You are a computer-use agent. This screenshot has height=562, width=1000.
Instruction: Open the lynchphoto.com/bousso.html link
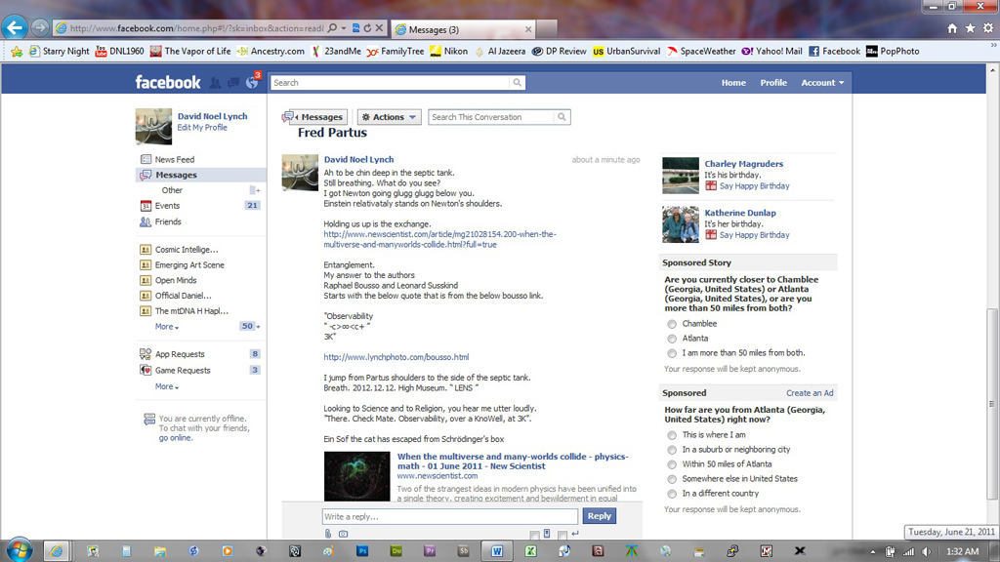pyautogui.click(x=396, y=357)
